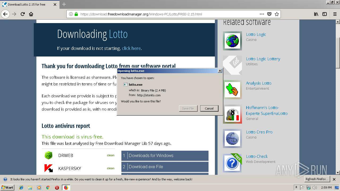Go back to the previous page
The width and height of the screenshot is (340, 191).
(5, 14)
